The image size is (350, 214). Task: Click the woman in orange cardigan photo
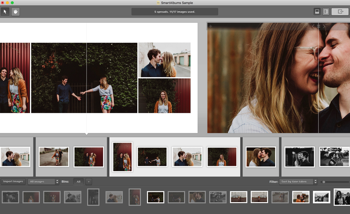tap(164, 96)
